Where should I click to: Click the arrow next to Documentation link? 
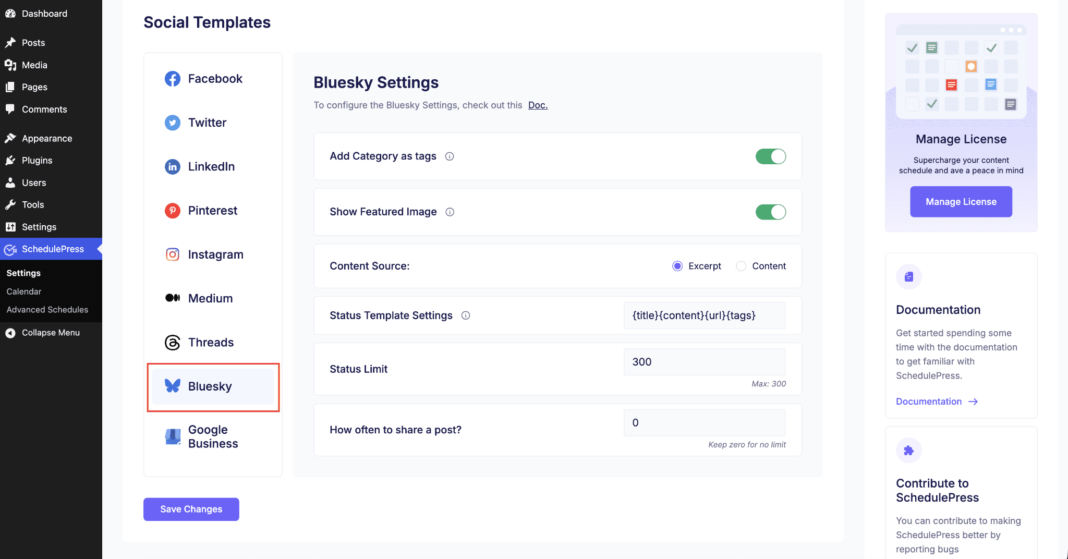[973, 402]
